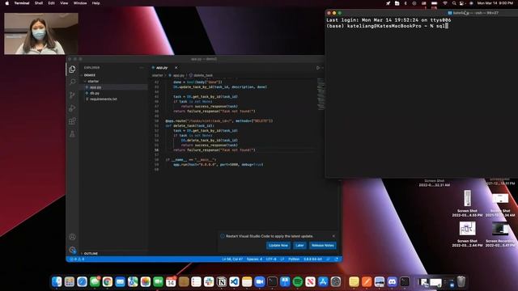Viewport: 518px width, 291px height.
Task: Close the app.py editor tab
Action: [176, 68]
